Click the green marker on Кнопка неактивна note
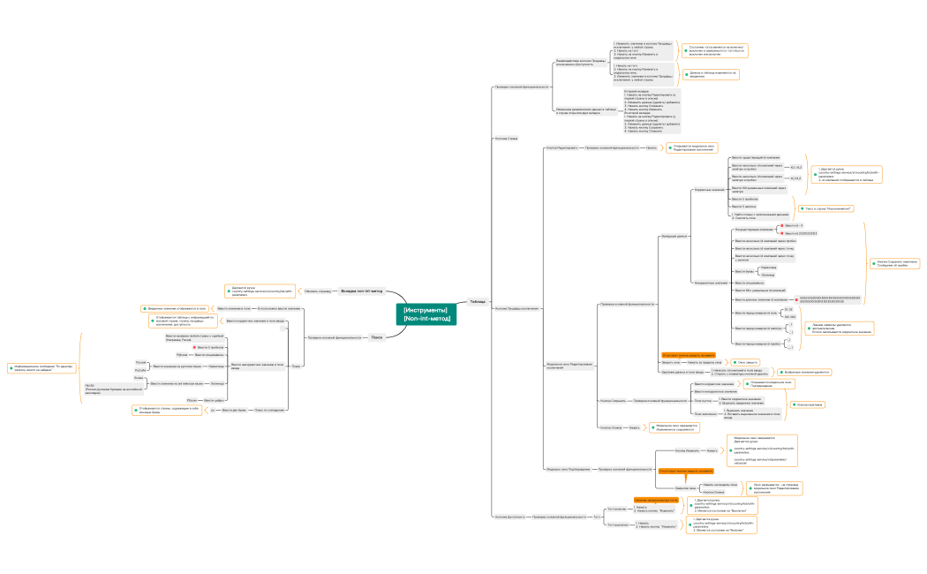 point(793,404)
